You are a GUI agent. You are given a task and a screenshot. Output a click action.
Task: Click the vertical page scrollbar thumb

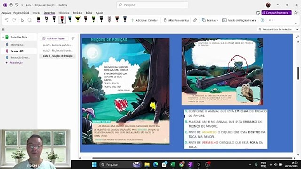tap(298, 73)
